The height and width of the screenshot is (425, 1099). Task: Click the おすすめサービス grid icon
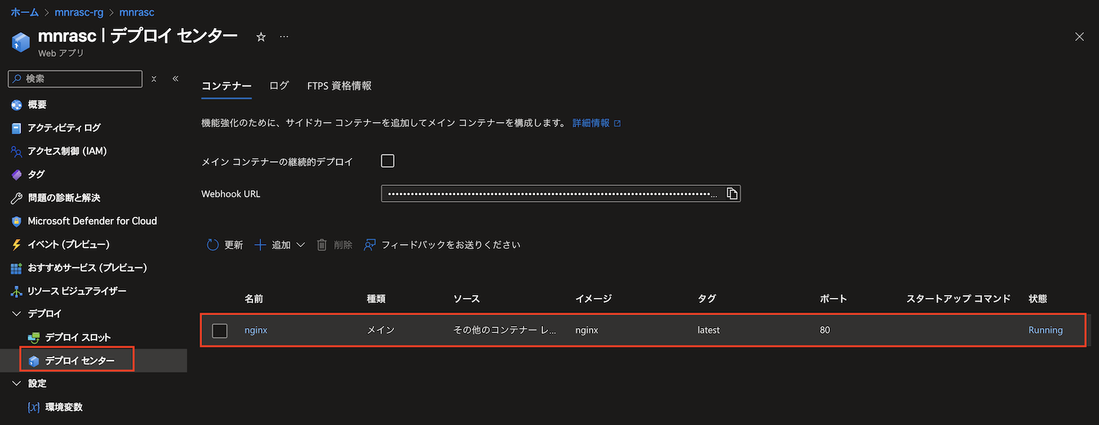[x=17, y=268]
